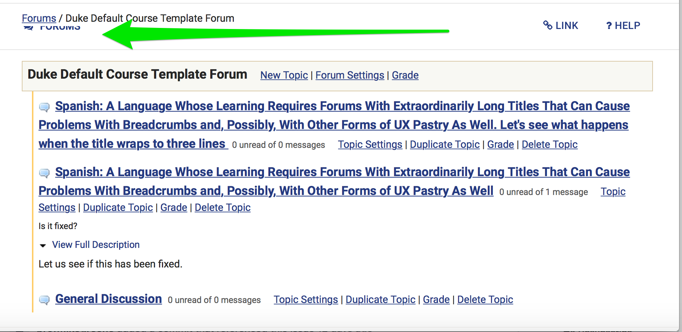Delete the second Spanish topic
Viewport: 682px width, 332px height.
coord(222,207)
